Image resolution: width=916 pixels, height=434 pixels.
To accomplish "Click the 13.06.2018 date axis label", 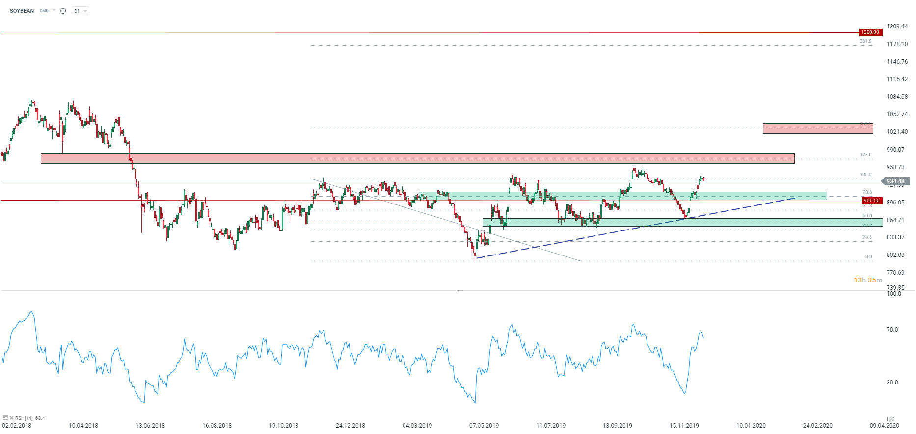I will pyautogui.click(x=150, y=426).
